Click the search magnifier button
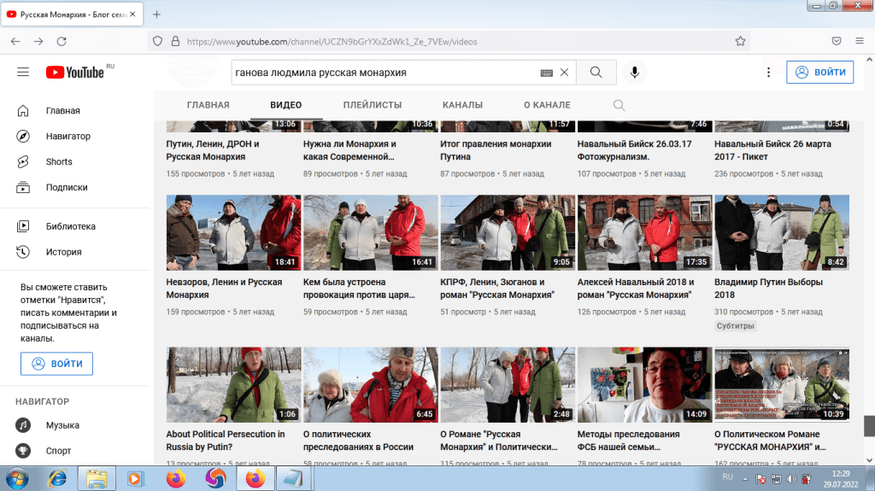The image size is (875, 491). 596,73
